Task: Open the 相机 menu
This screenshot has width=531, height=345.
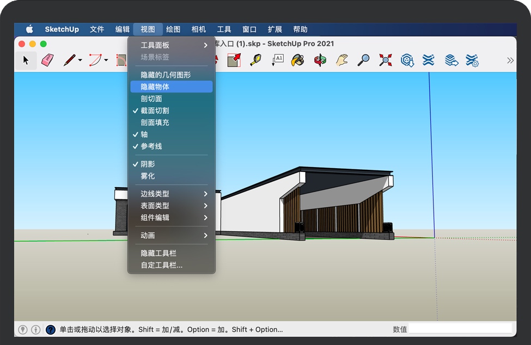Action: click(x=198, y=29)
